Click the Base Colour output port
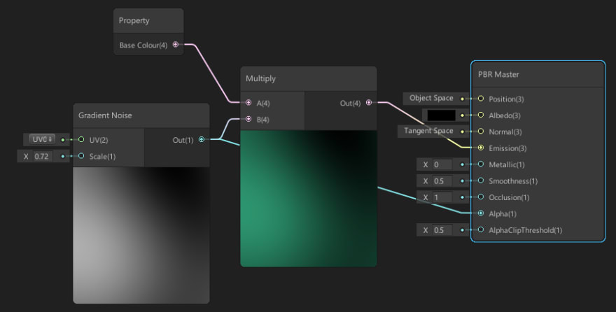The width and height of the screenshot is (616, 312). click(175, 45)
